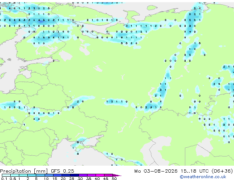The height and width of the screenshot is (180, 234).
Task: Click the 40–45 mm magenta legend swatch
Action: pyautogui.click(x=100, y=175)
